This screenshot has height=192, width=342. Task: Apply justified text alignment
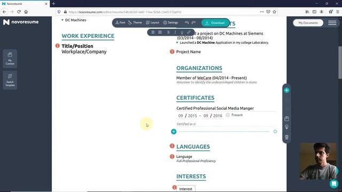[x=160, y=32]
